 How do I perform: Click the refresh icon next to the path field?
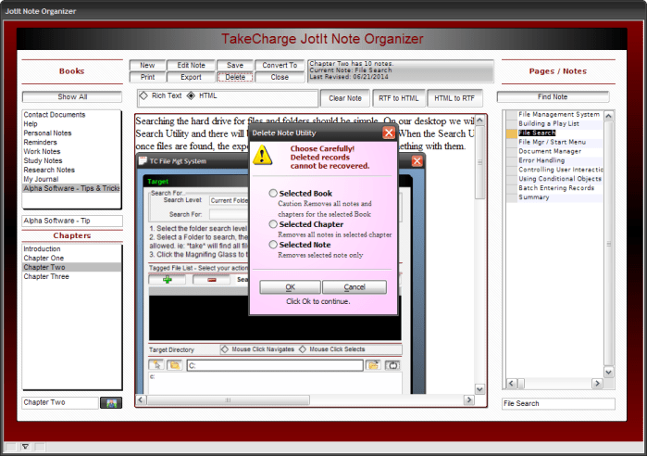(x=392, y=365)
